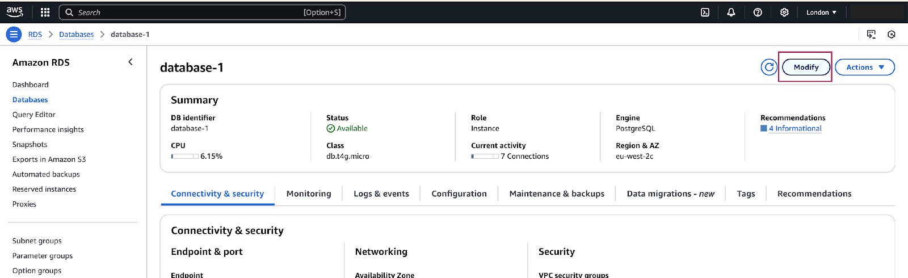Viewport: 908px width, 278px height.
Task: Switch to Data migrations tab
Action: point(671,194)
